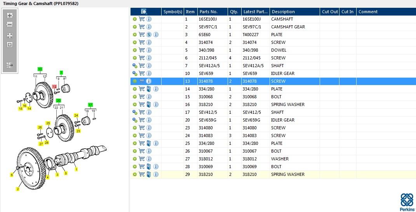Screen dimensions: 416x212
Task: Open info for selected SCREW 314078 row
Action: pos(149,81)
